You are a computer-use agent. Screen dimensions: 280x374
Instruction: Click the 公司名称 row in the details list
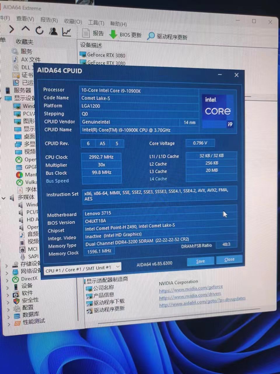pyautogui.click(x=100, y=288)
